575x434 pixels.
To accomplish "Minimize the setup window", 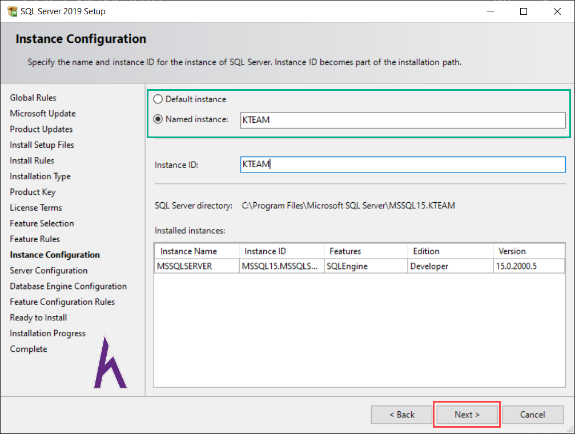I will (x=490, y=11).
